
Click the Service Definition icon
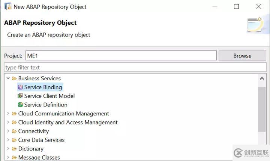(20, 105)
